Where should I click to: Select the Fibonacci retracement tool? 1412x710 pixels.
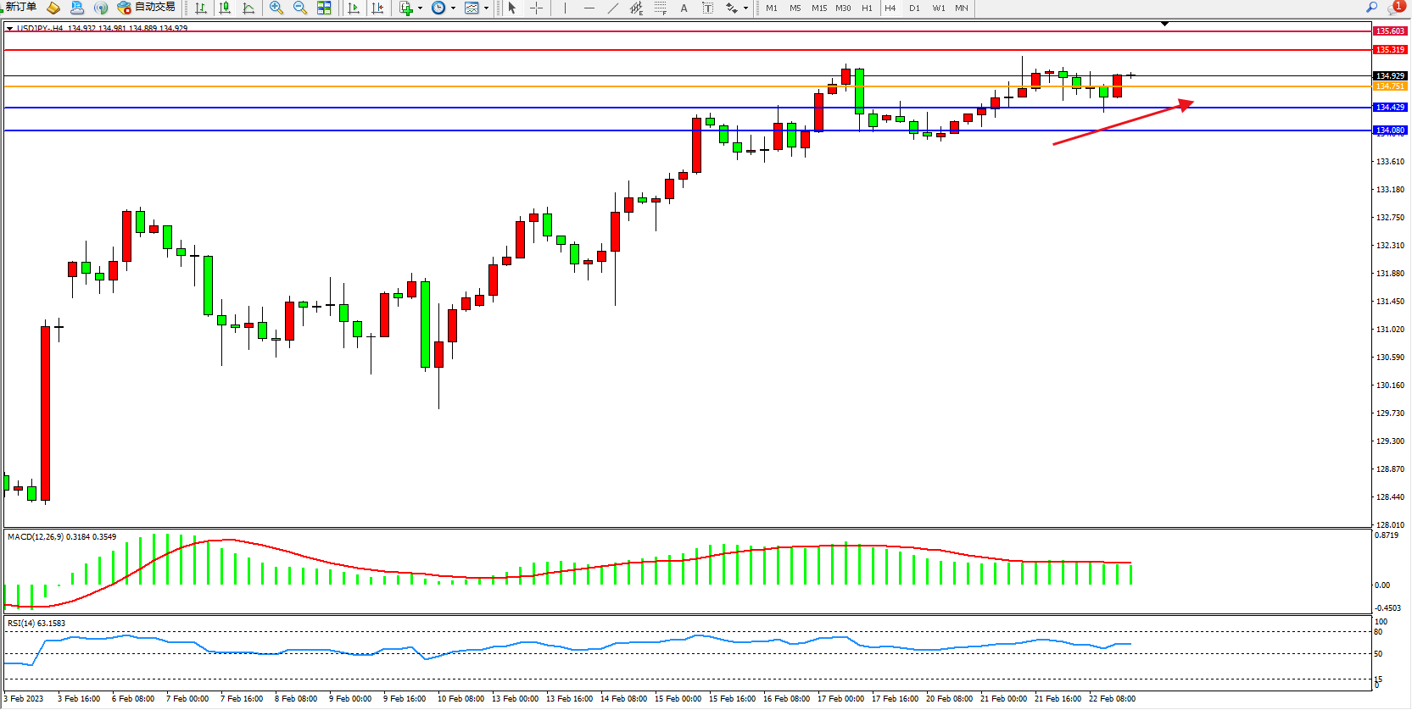pos(660,8)
